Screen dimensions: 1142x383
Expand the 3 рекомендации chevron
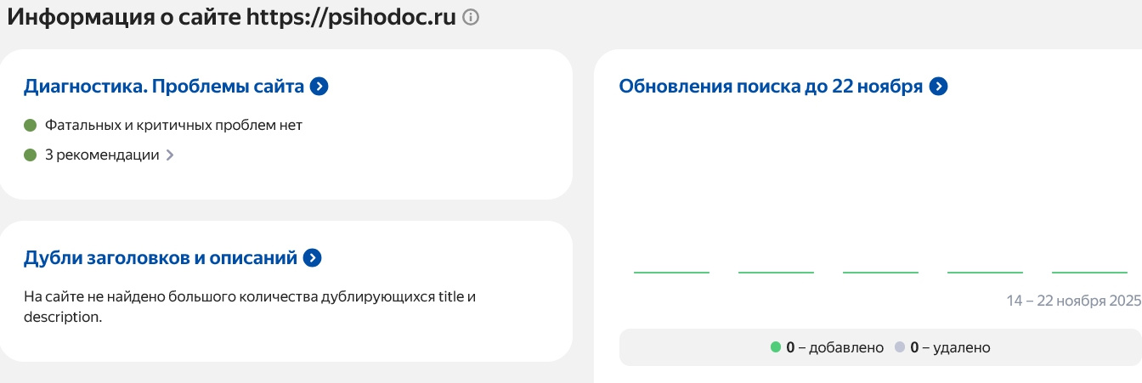point(170,155)
